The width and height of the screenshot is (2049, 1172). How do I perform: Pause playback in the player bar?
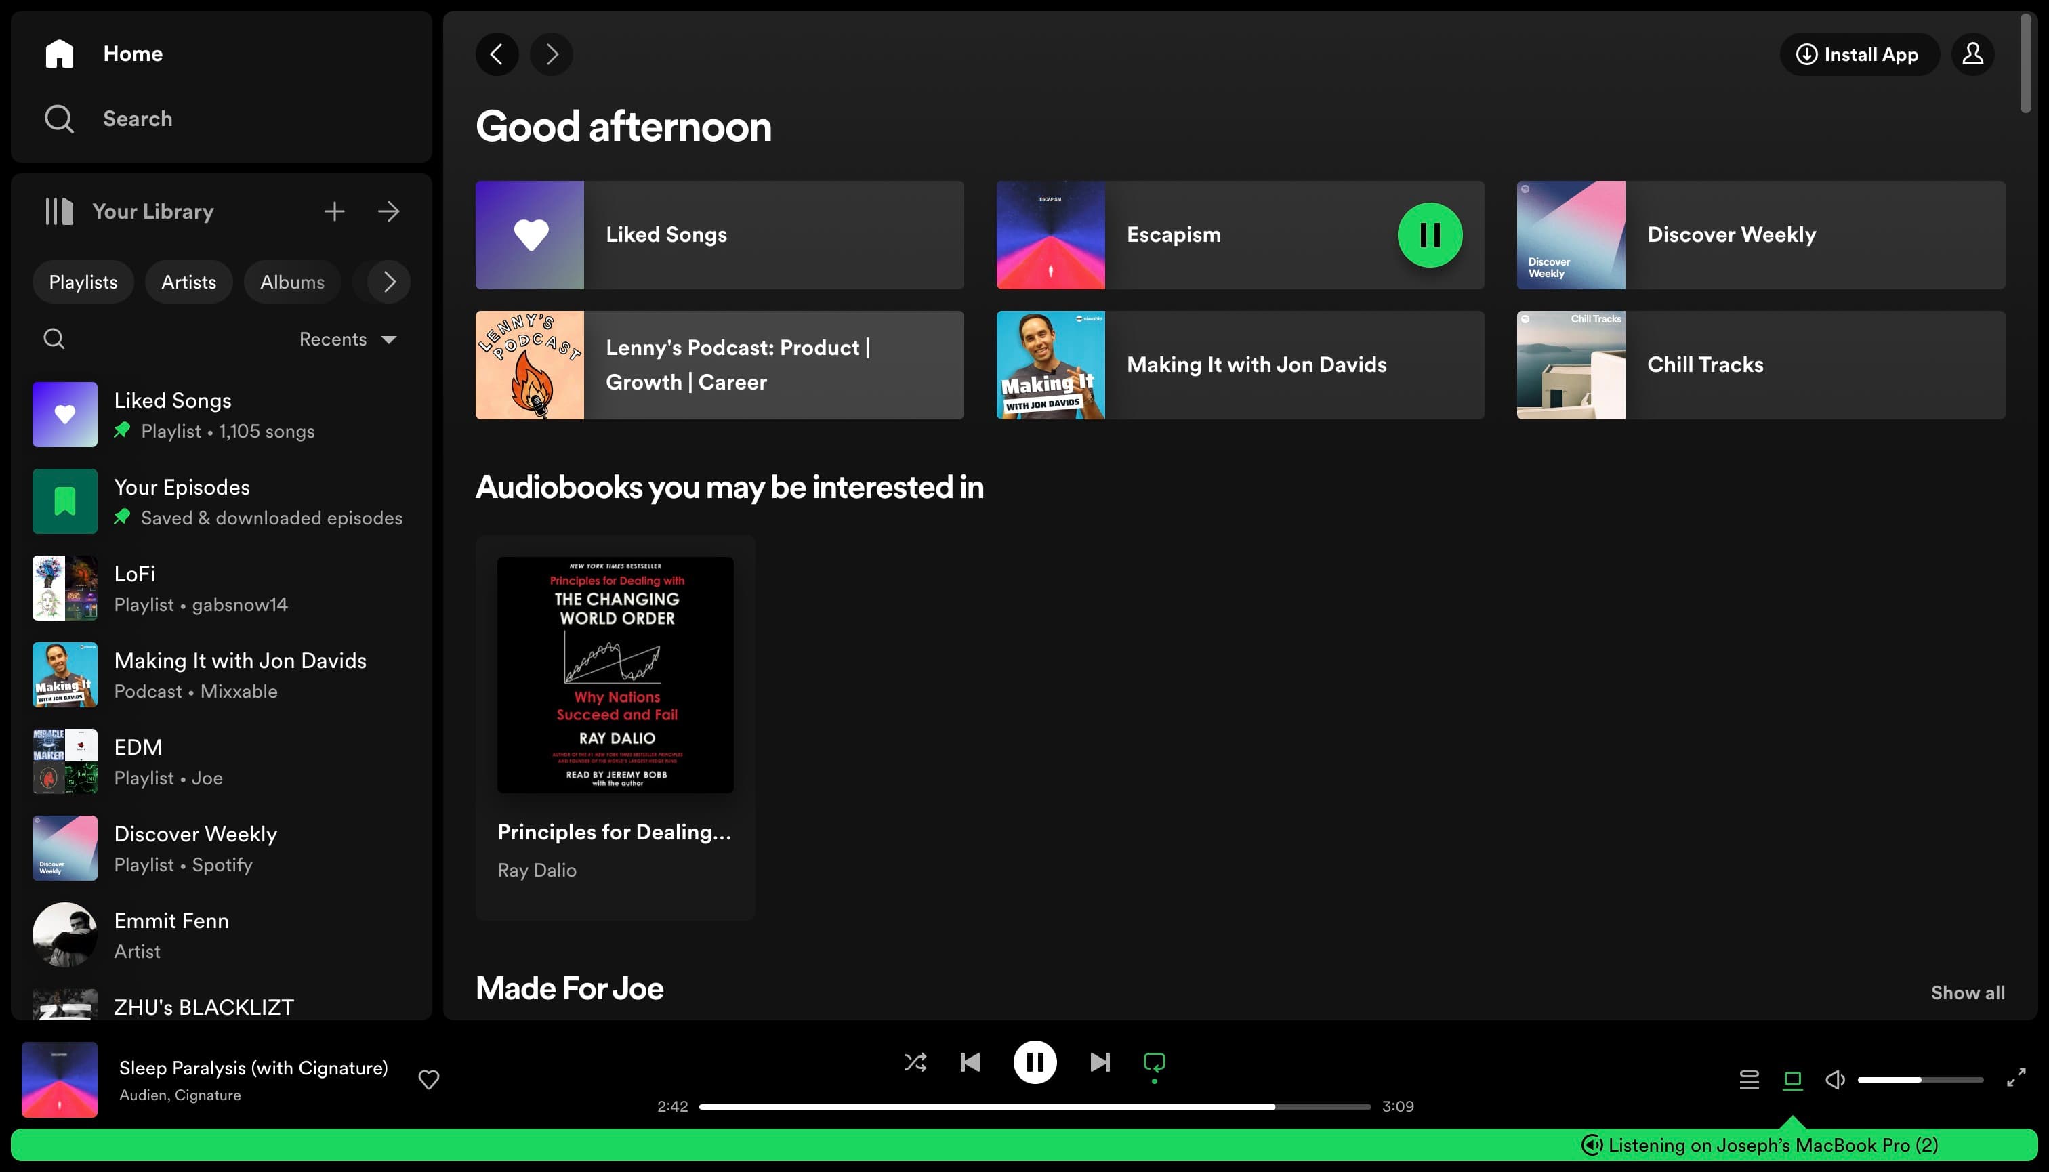[x=1035, y=1062]
